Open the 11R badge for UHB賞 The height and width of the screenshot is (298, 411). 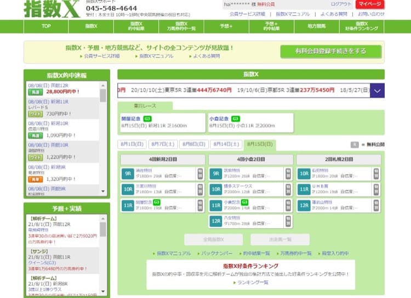pyautogui.click(x=304, y=189)
